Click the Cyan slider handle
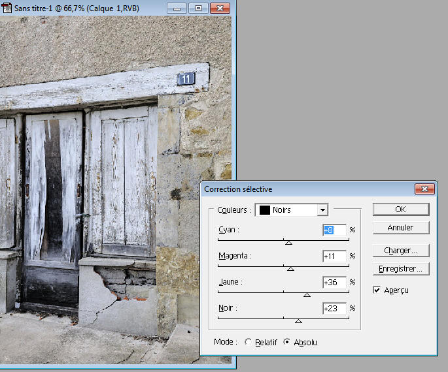This screenshot has height=372, width=448. click(288, 243)
